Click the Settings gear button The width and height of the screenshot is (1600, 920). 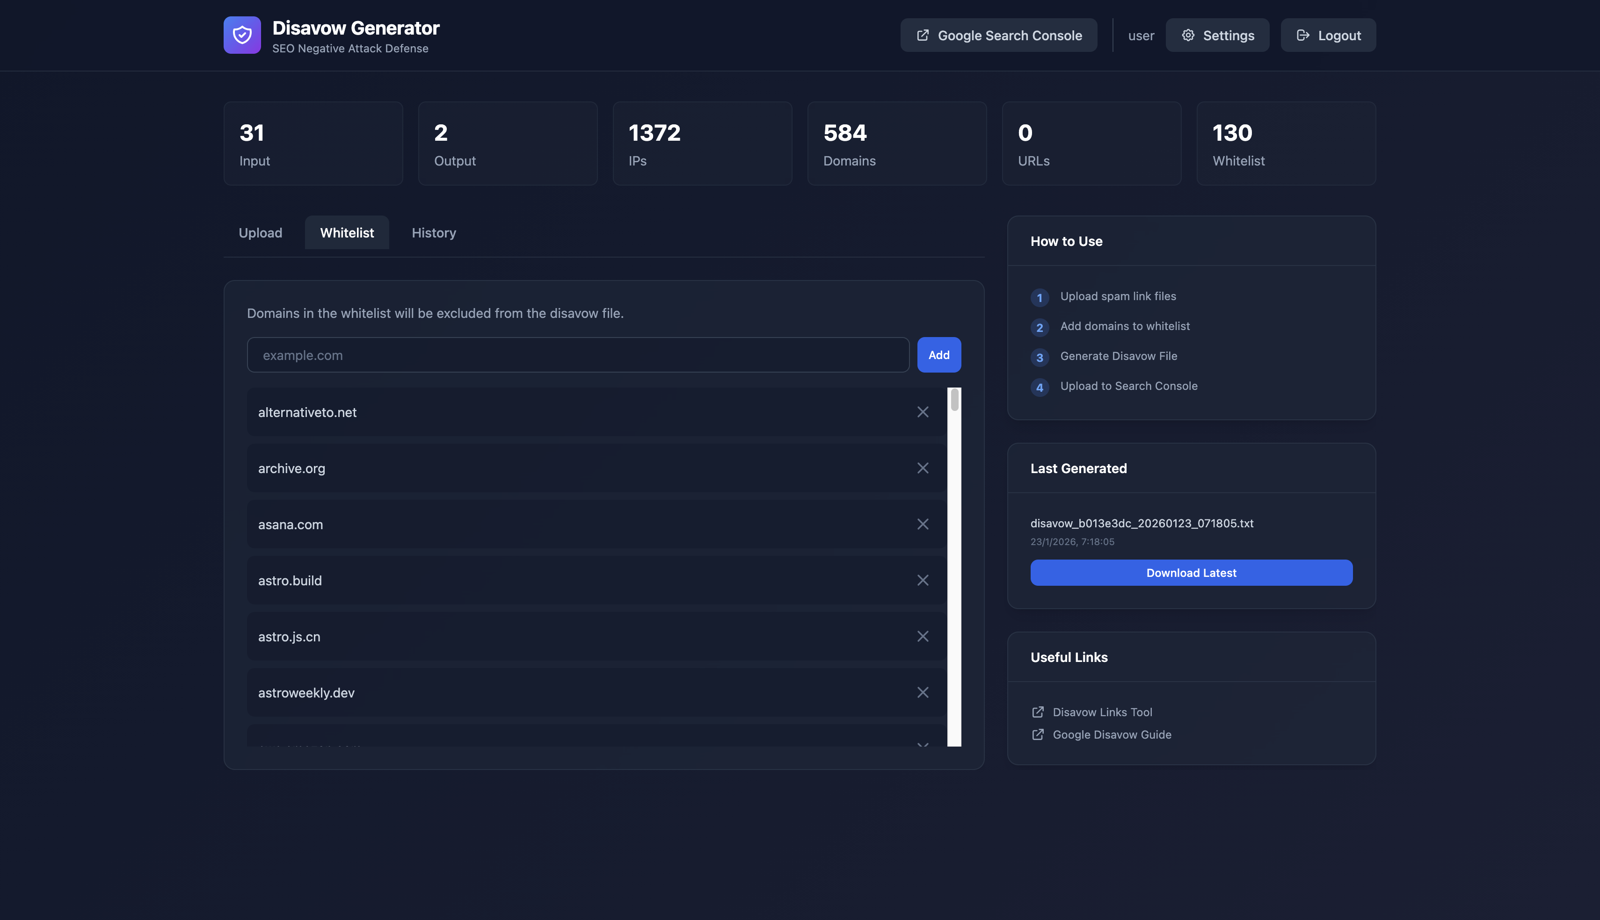click(x=1217, y=36)
